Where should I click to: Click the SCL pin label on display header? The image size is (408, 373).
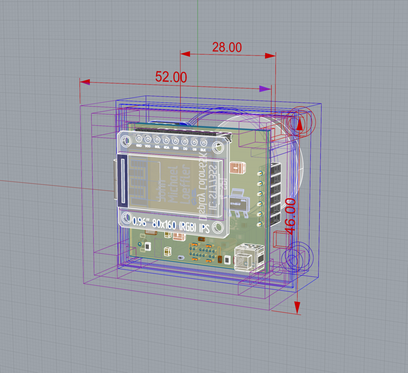pos(157,147)
